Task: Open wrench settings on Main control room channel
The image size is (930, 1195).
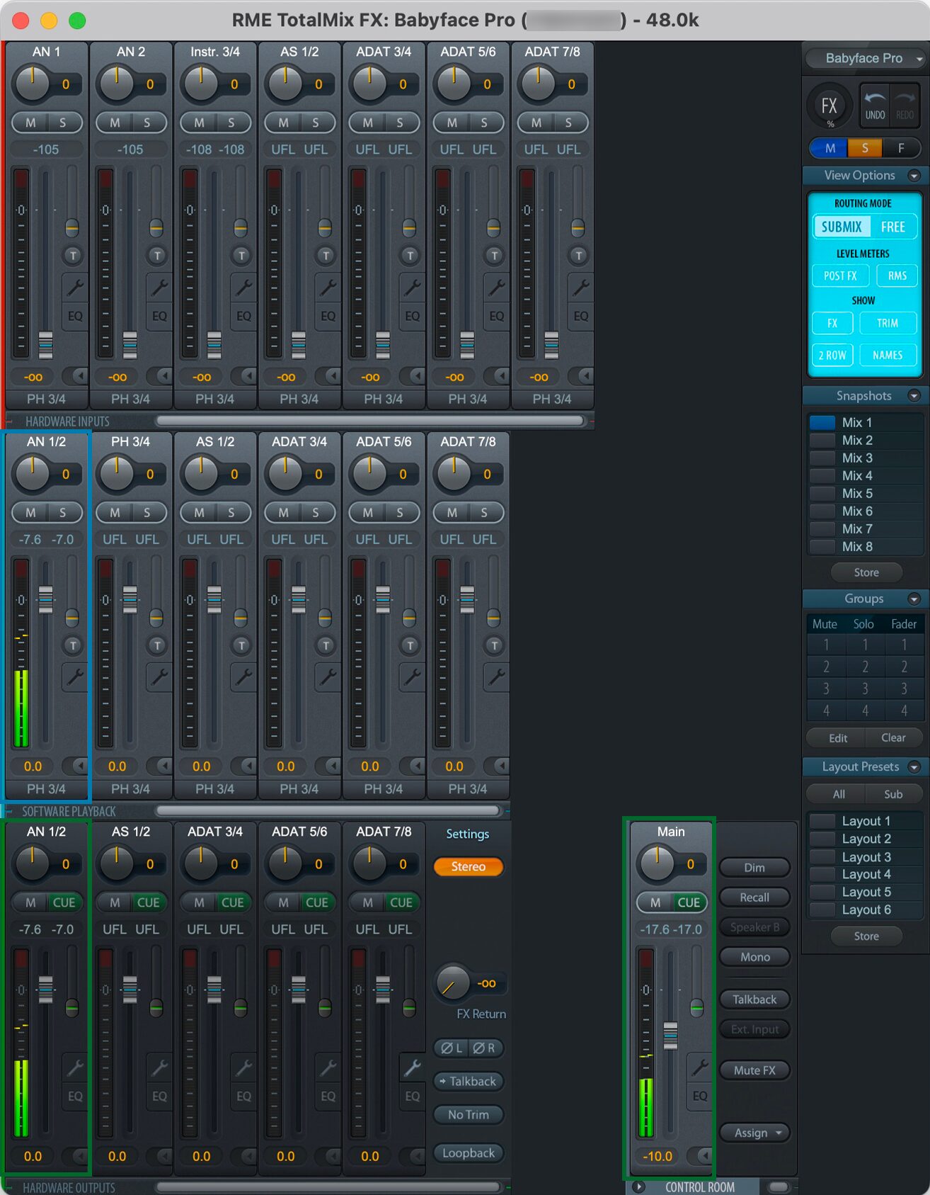Action: (x=699, y=1065)
